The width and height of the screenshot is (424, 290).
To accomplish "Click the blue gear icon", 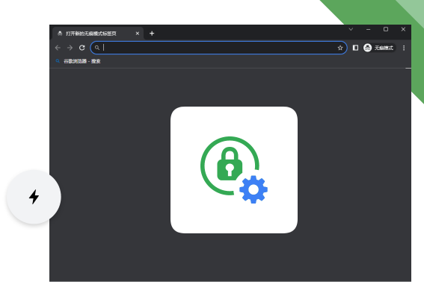I will tap(254, 189).
